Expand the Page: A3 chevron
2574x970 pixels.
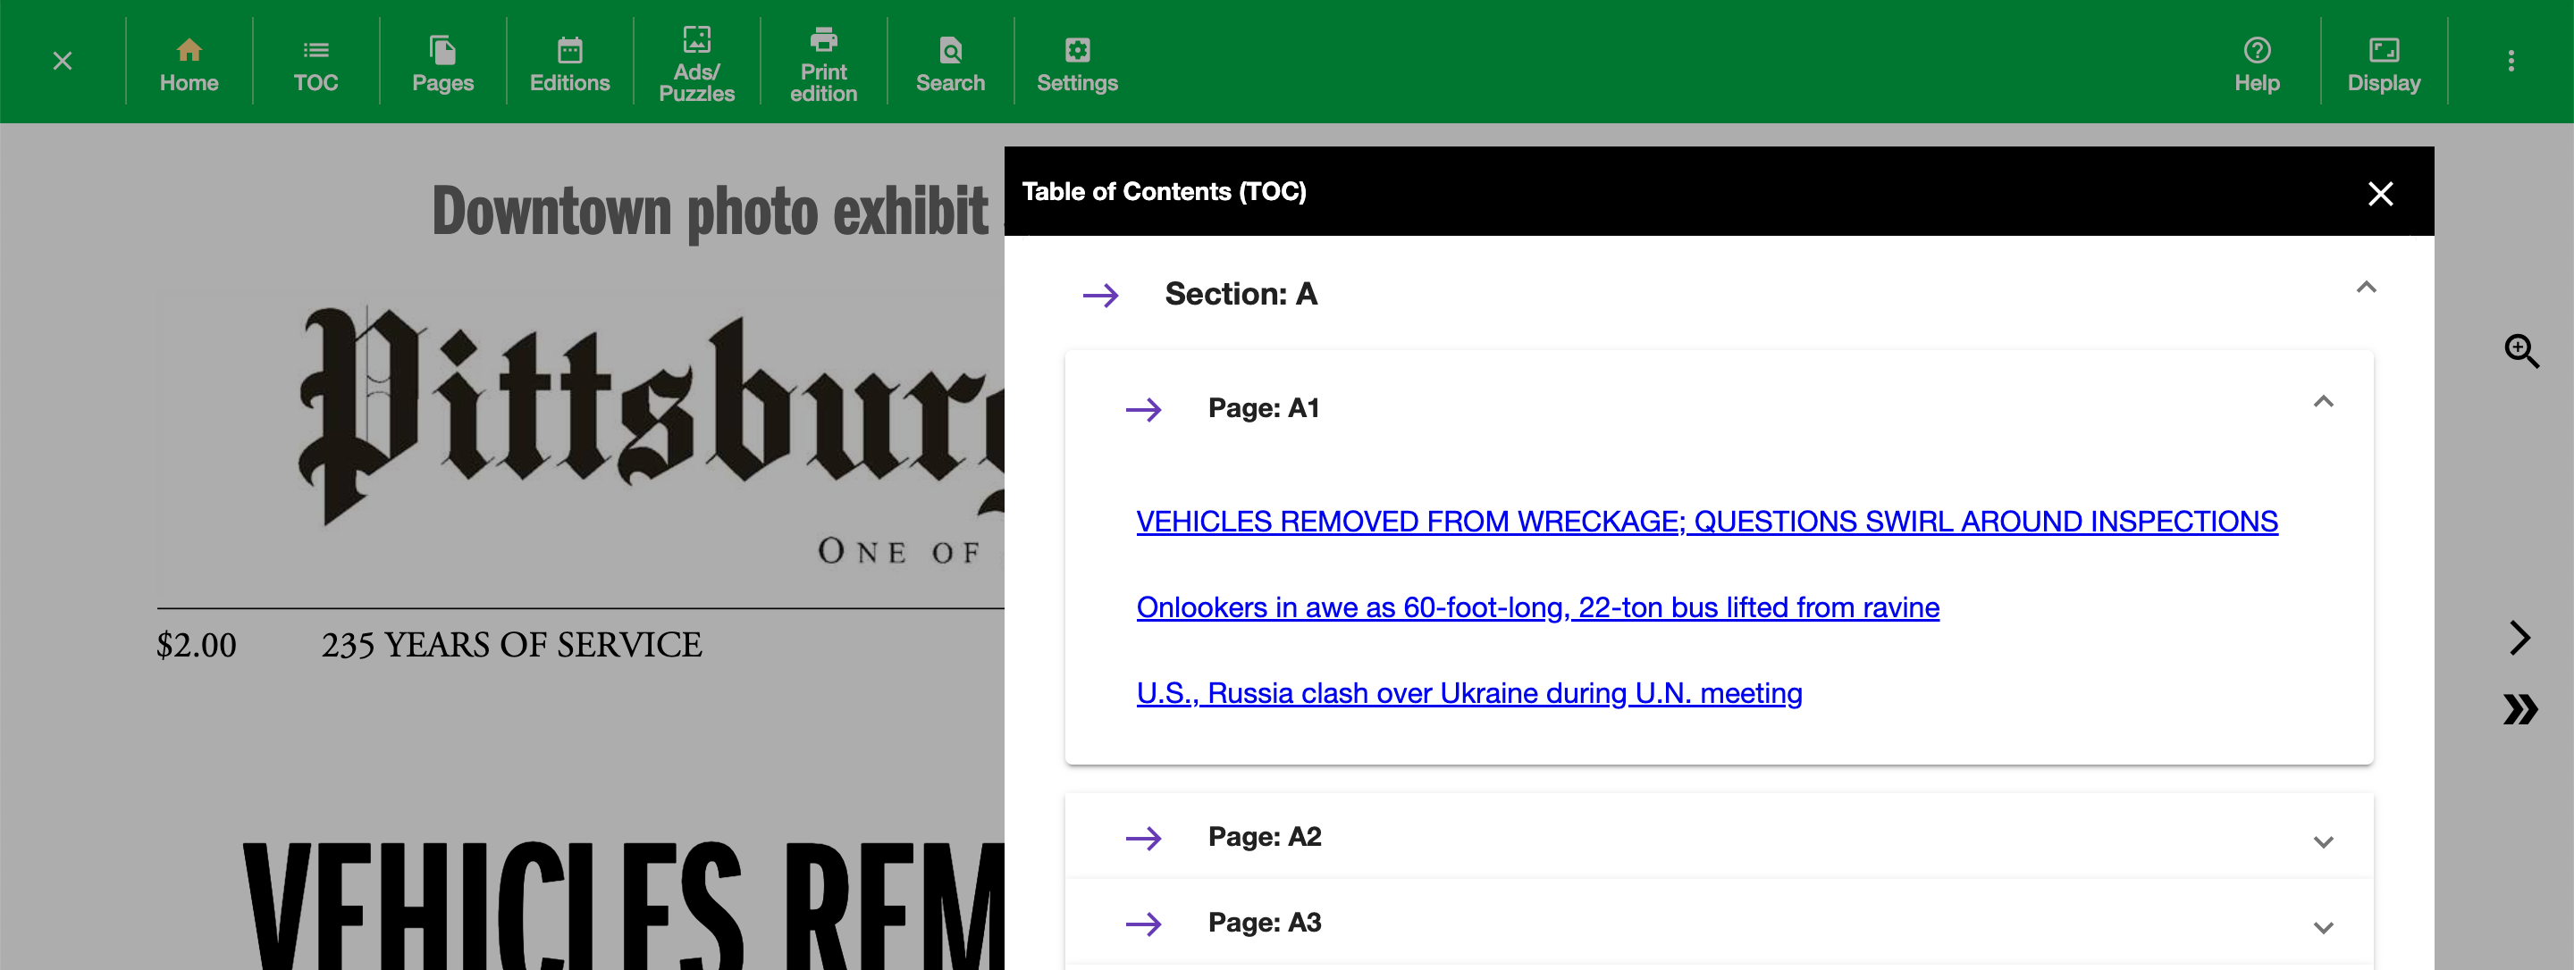point(2323,927)
